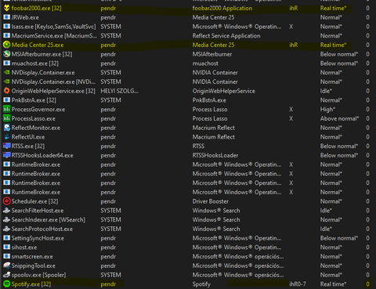Click the ReflectMonitor.exe icon
The width and height of the screenshot is (376, 289).
(6, 128)
